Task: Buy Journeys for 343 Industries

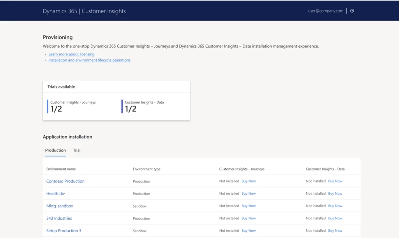Action: pyautogui.click(x=249, y=218)
